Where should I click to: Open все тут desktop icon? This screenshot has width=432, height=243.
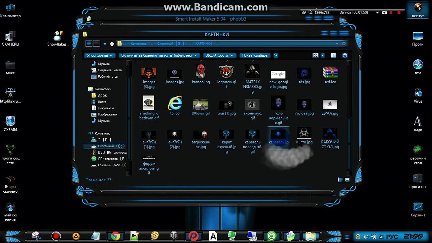tap(418, 10)
